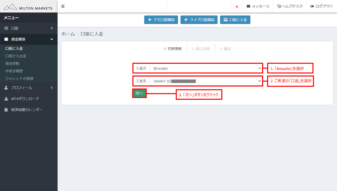Click the green 次へ button

pos(139,93)
